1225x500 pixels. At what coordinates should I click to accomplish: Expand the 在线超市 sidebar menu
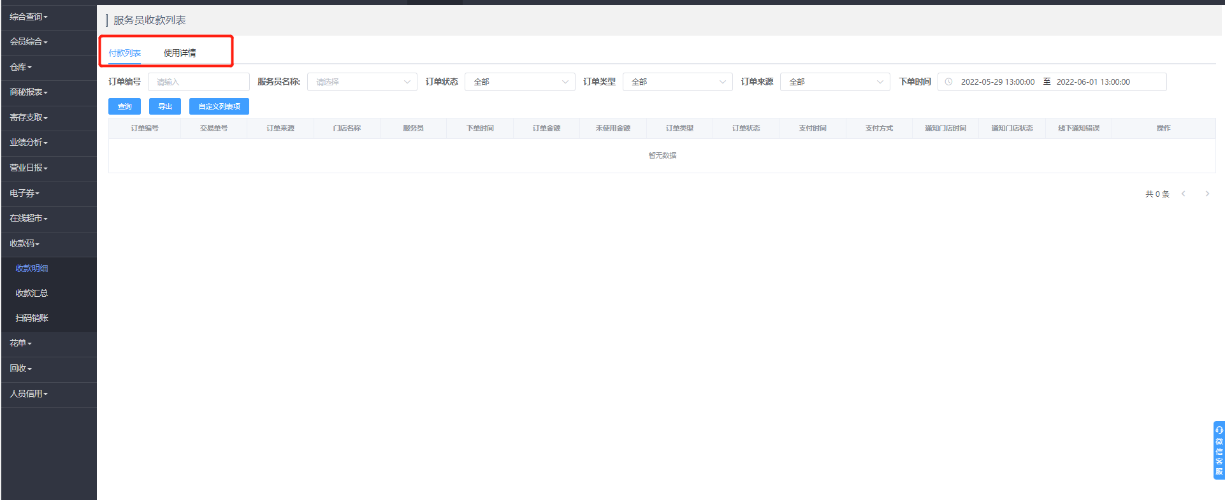48,218
